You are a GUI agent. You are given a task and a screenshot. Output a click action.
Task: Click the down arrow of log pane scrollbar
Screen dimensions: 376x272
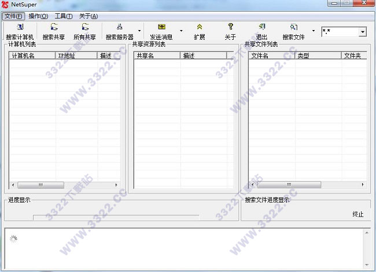pyautogui.click(x=367, y=264)
